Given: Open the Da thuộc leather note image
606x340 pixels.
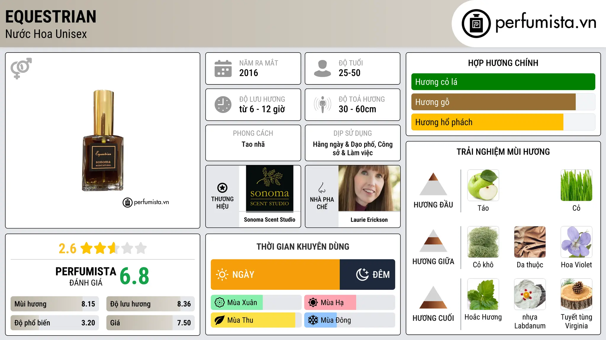Looking at the screenshot, I should 530,242.
